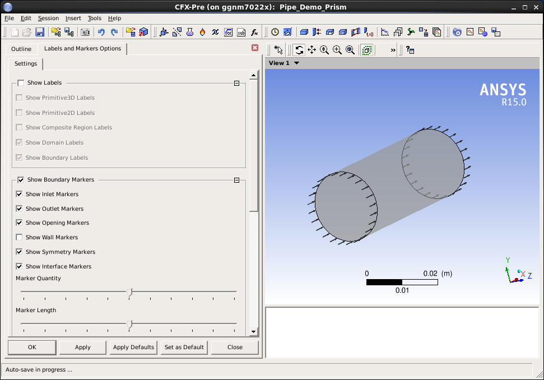Click the settings scrollbar up arrow
544x380 pixels.
(x=254, y=75)
